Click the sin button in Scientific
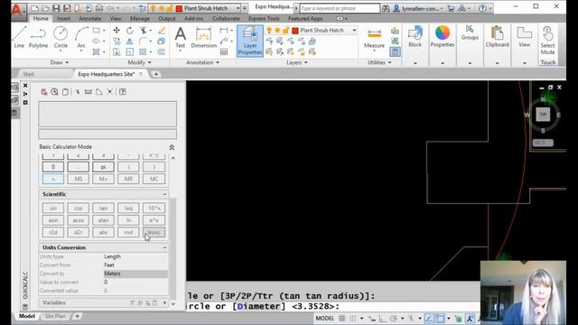 pyautogui.click(x=53, y=209)
